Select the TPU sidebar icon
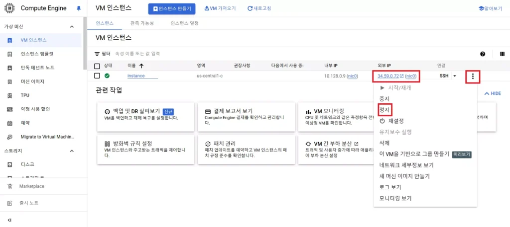The width and height of the screenshot is (510, 227). 9,95
